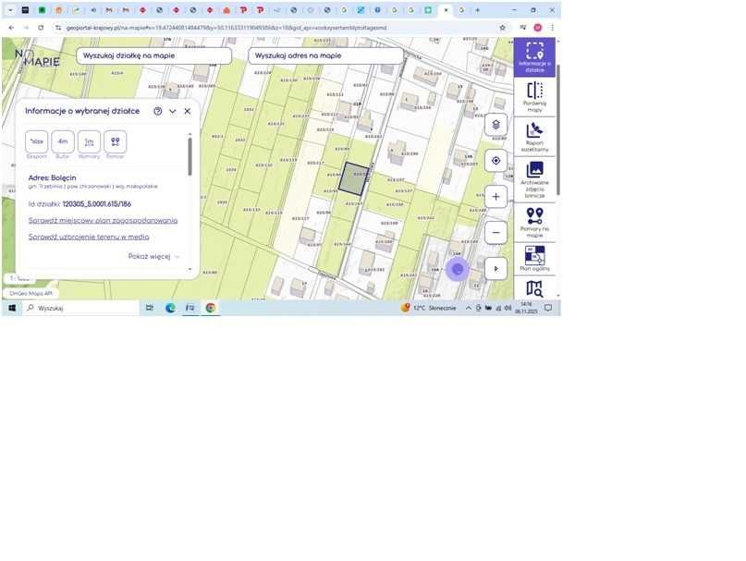Click the Wyszukaj adres na mapie field
This screenshot has height=561, width=746.
pos(326,55)
